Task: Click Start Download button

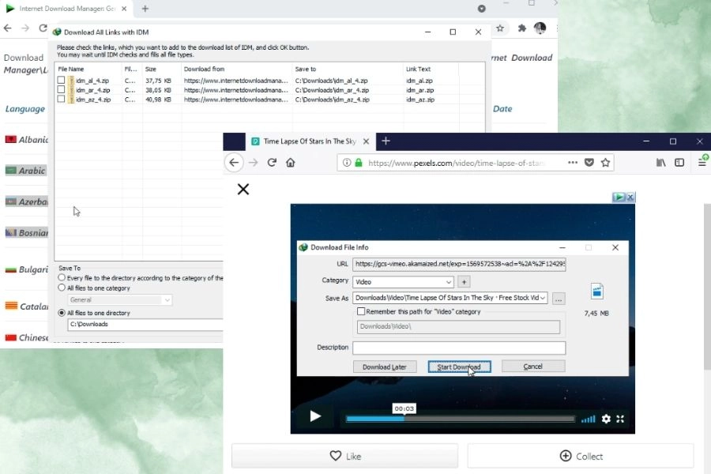Action: [459, 367]
